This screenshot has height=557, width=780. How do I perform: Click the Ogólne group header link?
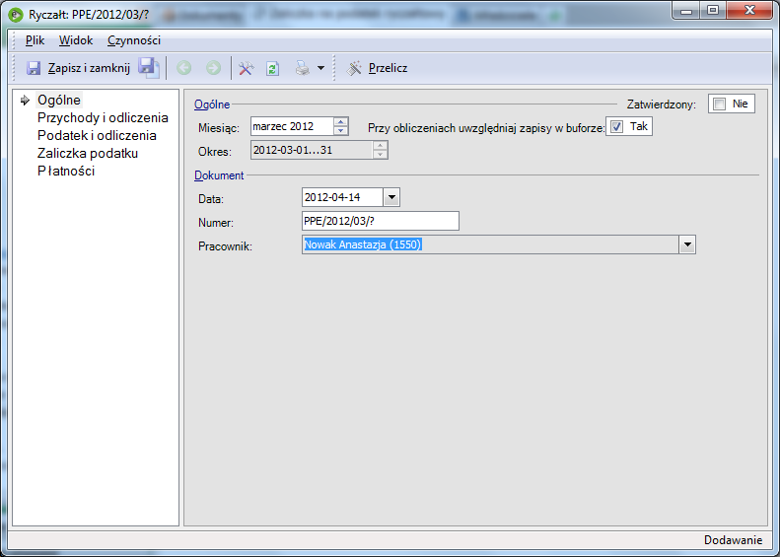point(212,104)
